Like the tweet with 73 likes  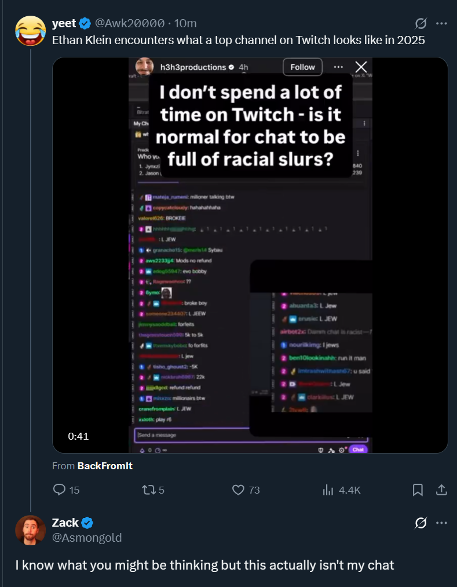tap(238, 490)
